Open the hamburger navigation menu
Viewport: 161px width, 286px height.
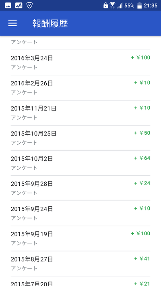click(x=12, y=23)
